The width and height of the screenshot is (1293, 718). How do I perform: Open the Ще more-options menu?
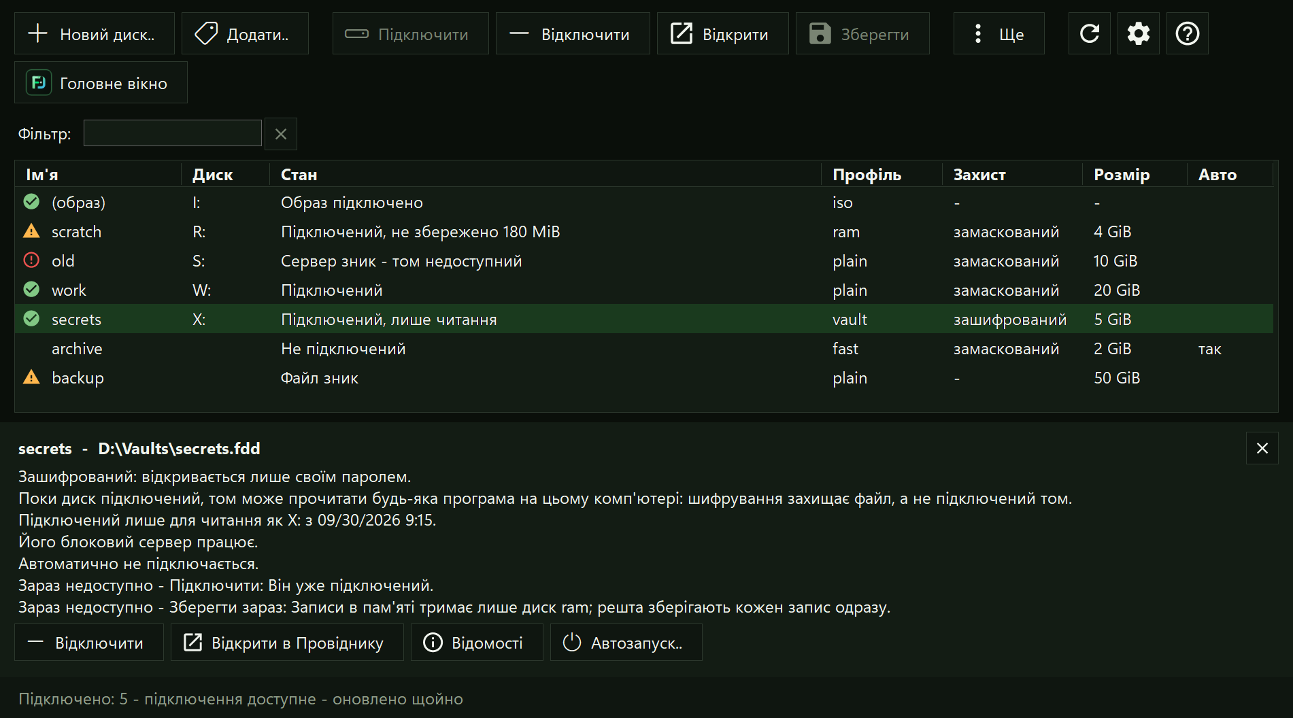click(998, 33)
